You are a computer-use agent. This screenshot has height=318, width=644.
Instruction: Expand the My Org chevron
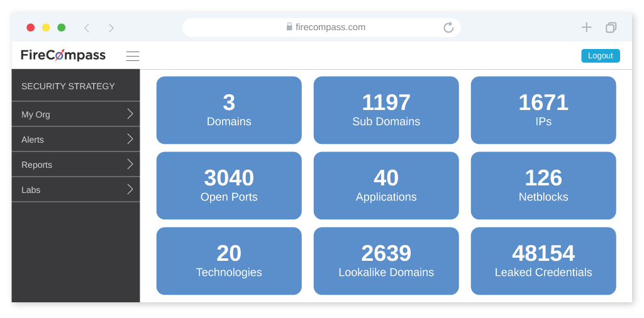point(130,114)
